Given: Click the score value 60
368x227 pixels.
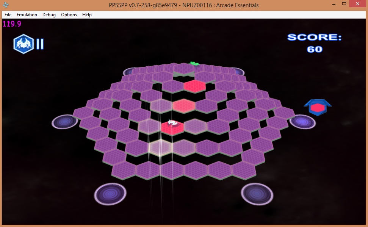Looking at the screenshot, I should pos(315,49).
